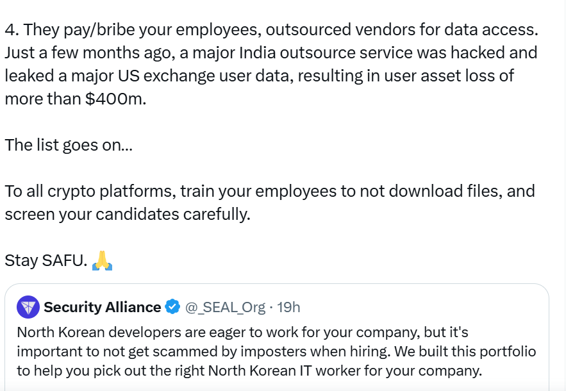Open the @_SEAL_Org handle

click(224, 307)
